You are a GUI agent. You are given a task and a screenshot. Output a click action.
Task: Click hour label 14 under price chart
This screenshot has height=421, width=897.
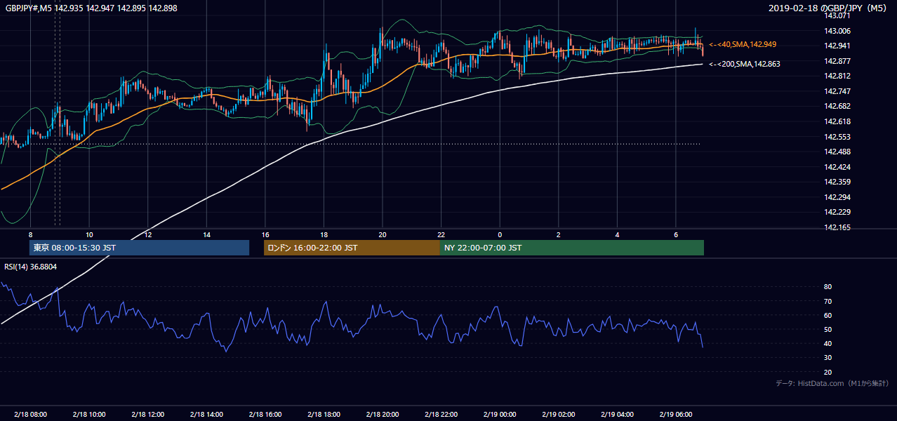coord(206,234)
